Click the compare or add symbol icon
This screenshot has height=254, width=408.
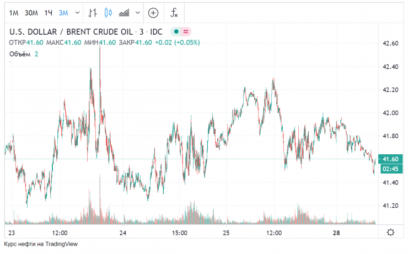pyautogui.click(x=153, y=12)
